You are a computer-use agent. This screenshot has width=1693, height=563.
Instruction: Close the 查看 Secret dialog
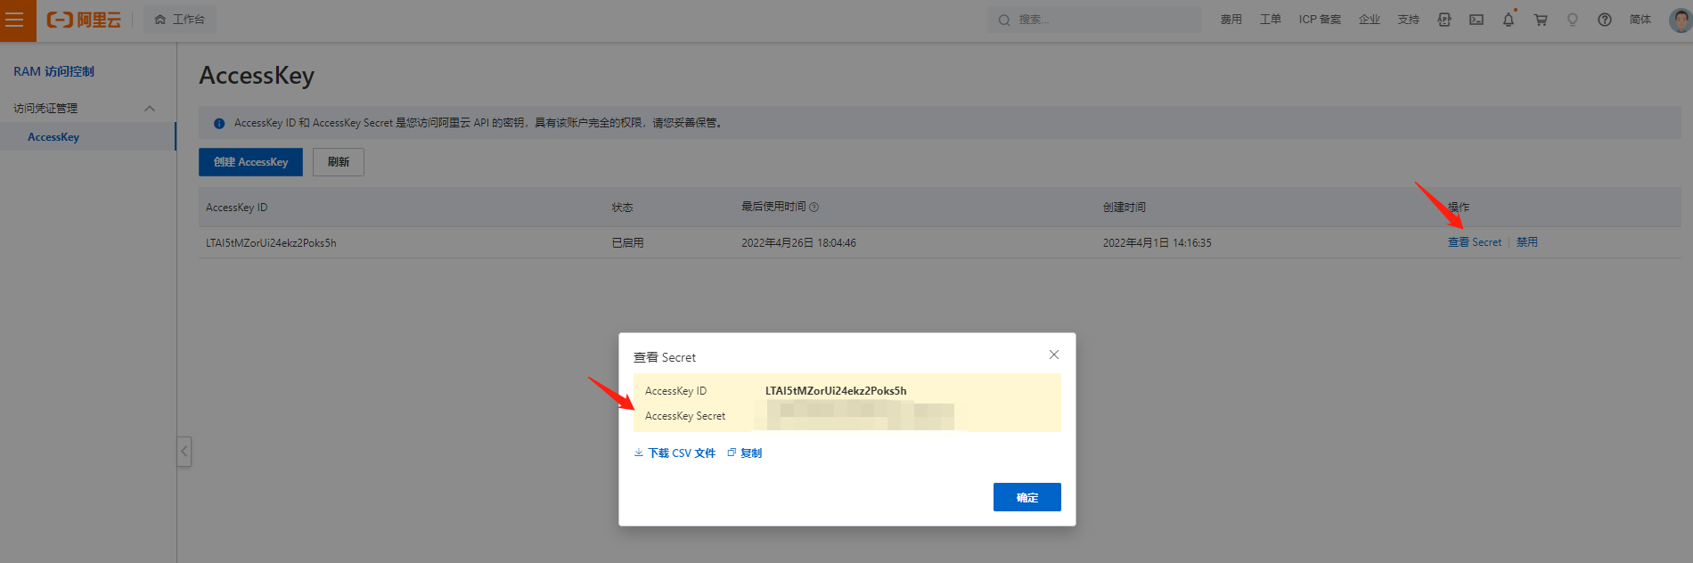tap(1054, 355)
